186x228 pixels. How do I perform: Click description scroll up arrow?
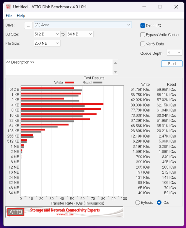[x=116, y=63]
